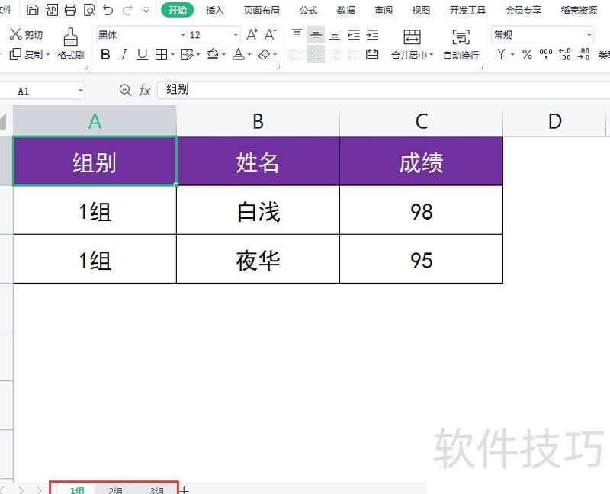Increase font size with A+ icon
The image size is (610, 494).
point(252,35)
